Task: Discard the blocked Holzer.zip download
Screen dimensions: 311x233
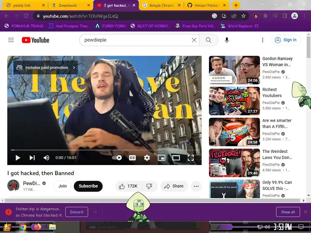Action: 77,212
